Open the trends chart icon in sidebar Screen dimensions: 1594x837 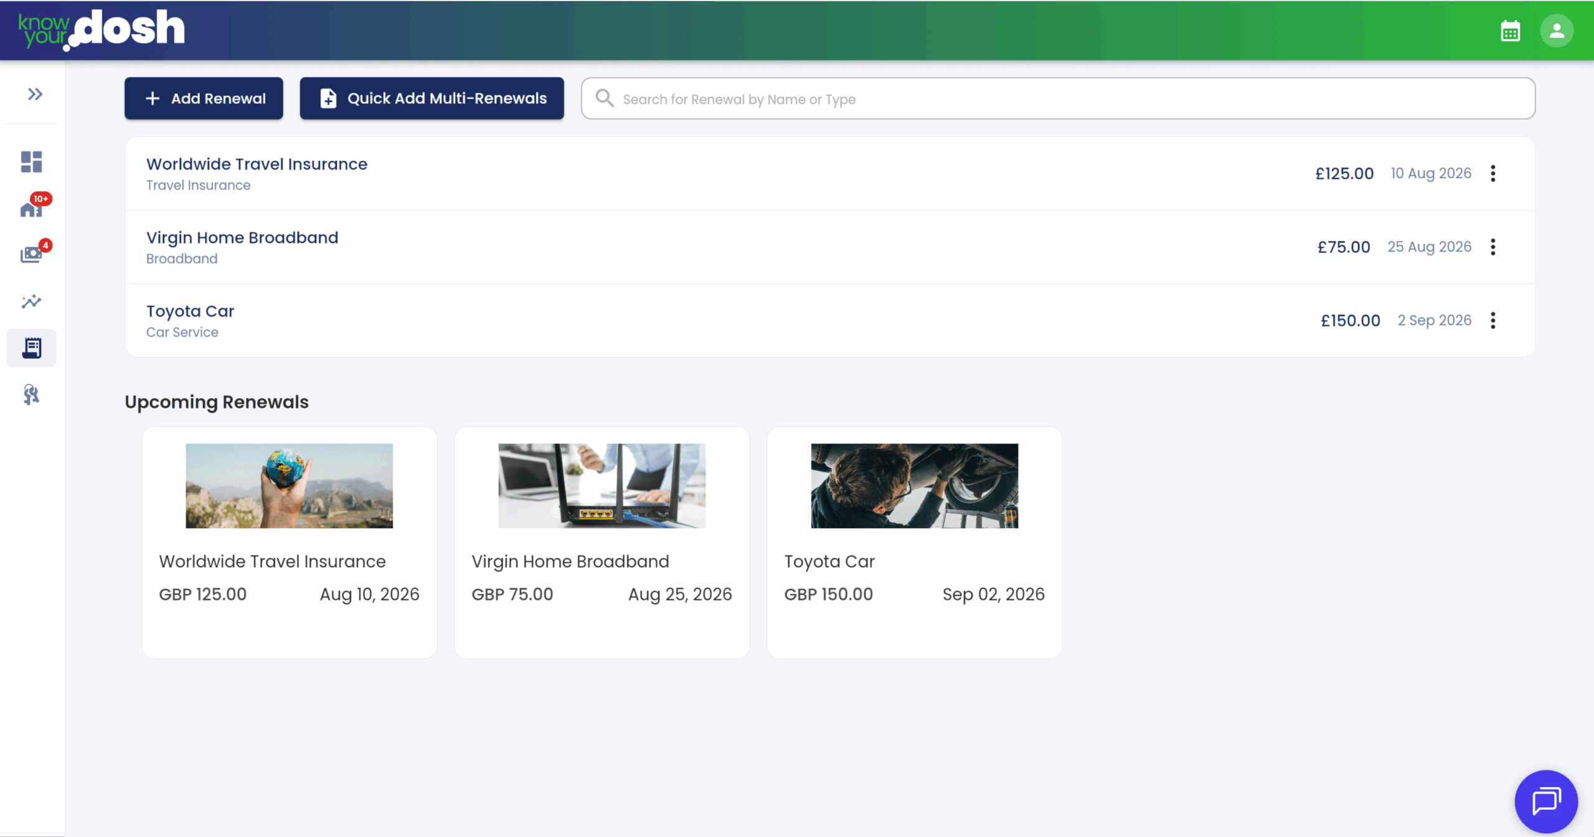tap(31, 301)
